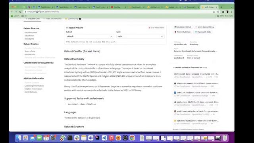The height and width of the screenshot is (143, 254).
Task: Open the Subset dropdown showing default
Action: (x=90, y=36)
